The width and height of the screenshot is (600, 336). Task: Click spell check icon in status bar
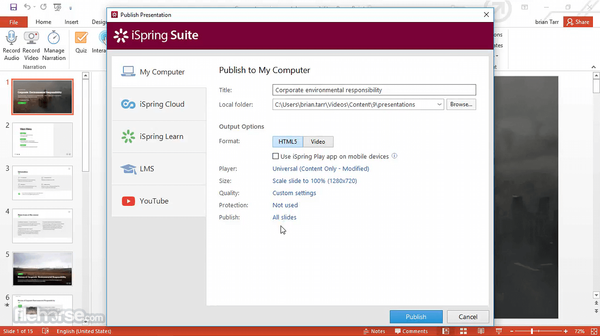tap(46, 331)
